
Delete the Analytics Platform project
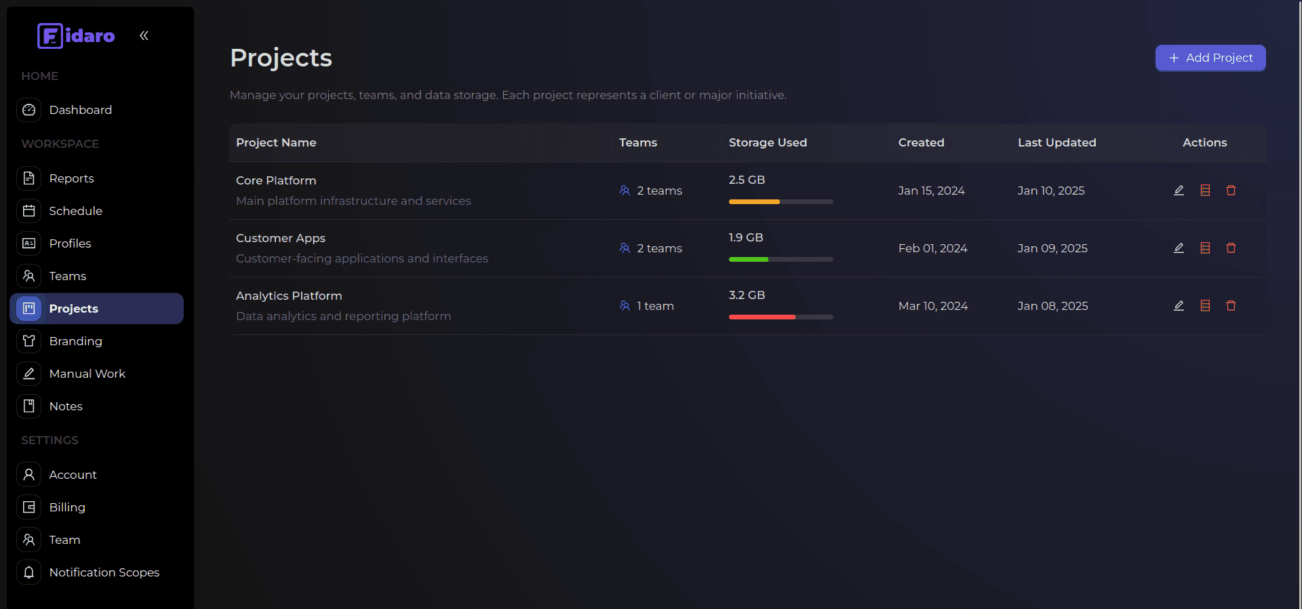tap(1231, 306)
